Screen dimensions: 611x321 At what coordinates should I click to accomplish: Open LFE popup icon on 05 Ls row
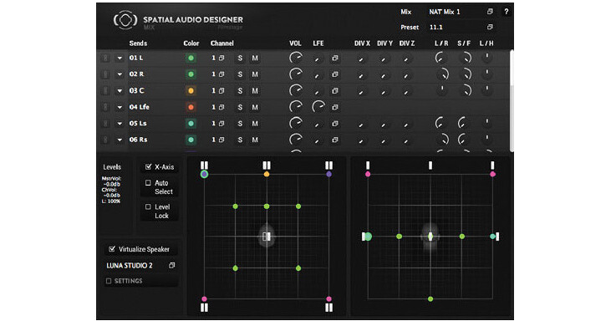pyautogui.click(x=334, y=124)
